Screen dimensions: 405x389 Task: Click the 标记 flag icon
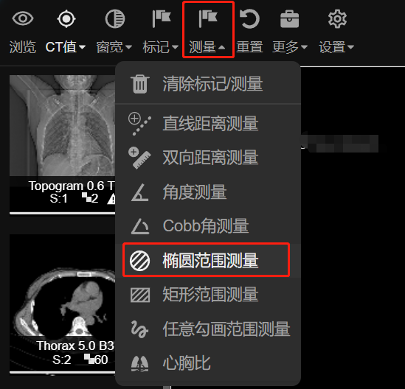click(x=162, y=18)
